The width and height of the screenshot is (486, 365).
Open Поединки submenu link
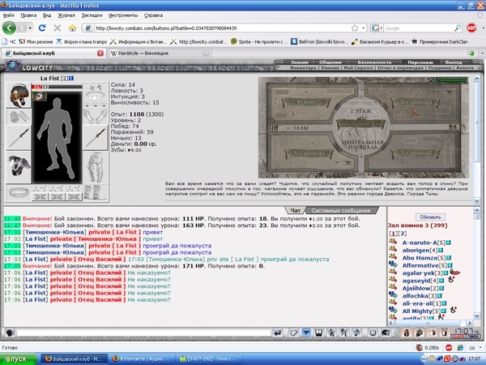440,67
